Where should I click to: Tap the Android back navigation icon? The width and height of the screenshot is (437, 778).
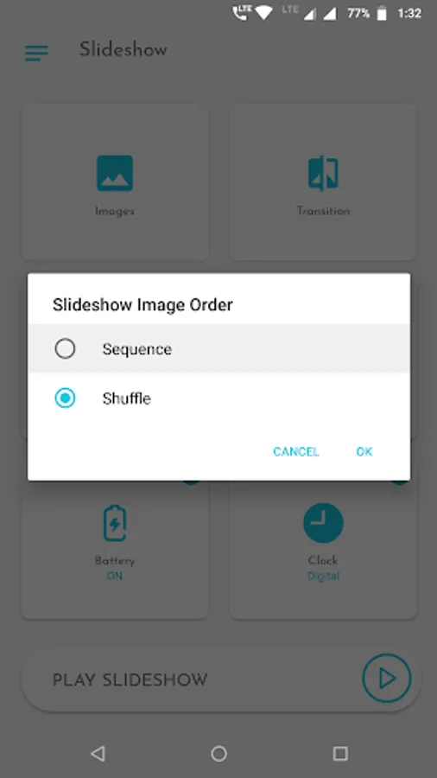[98, 754]
